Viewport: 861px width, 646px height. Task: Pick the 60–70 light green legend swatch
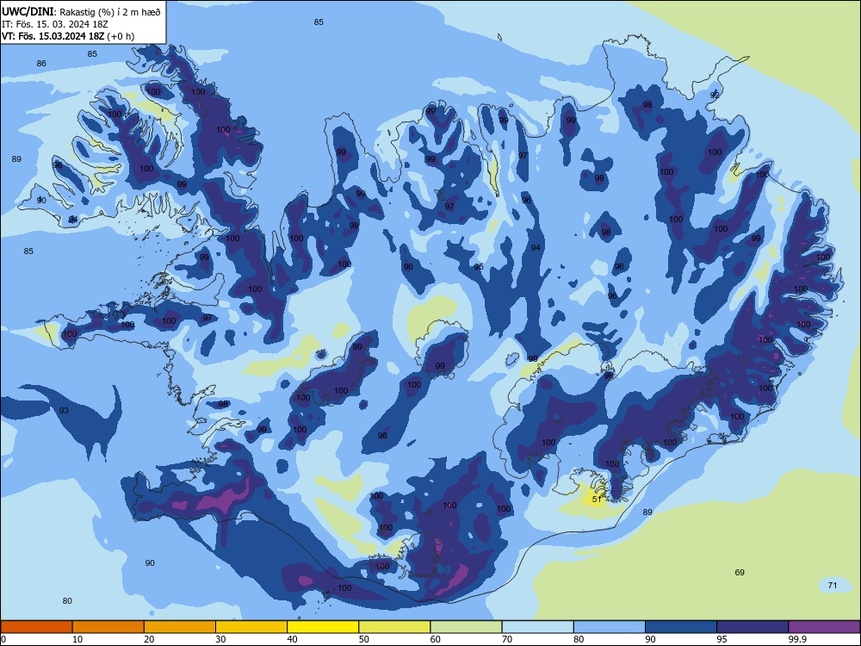click(466, 627)
